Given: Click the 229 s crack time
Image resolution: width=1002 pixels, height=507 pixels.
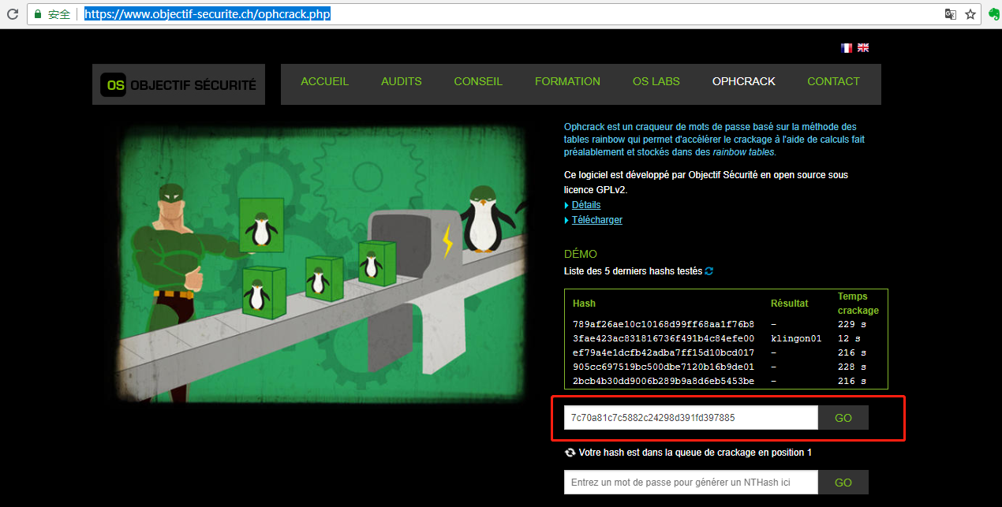Looking at the screenshot, I should [x=852, y=325].
